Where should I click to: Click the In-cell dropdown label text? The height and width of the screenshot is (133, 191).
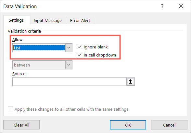100,55
